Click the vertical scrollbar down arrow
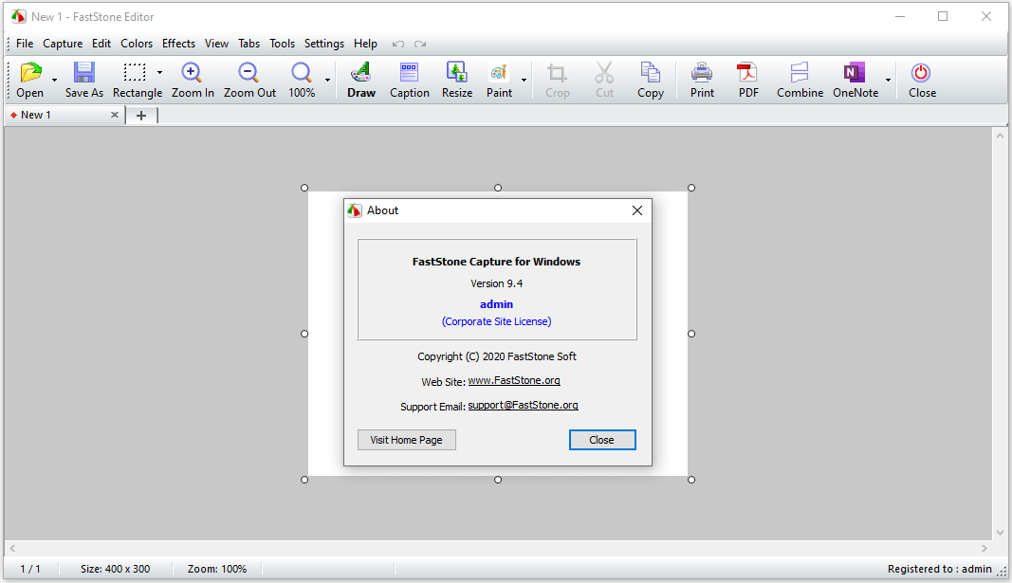 pos(1000,533)
